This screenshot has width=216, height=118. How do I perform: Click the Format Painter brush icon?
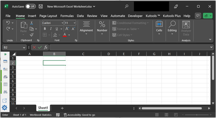click(32, 35)
